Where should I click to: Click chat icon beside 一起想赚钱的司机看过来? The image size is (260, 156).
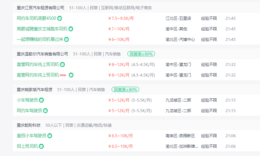[x=66, y=39]
